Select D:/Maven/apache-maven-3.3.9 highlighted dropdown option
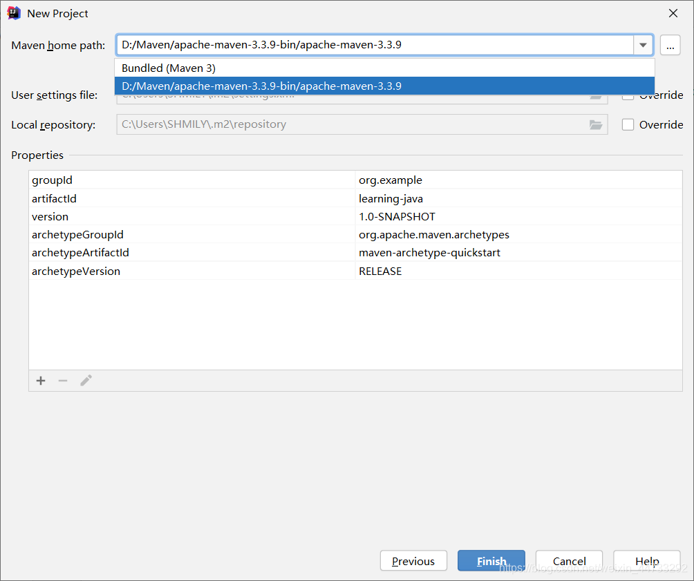 point(384,86)
